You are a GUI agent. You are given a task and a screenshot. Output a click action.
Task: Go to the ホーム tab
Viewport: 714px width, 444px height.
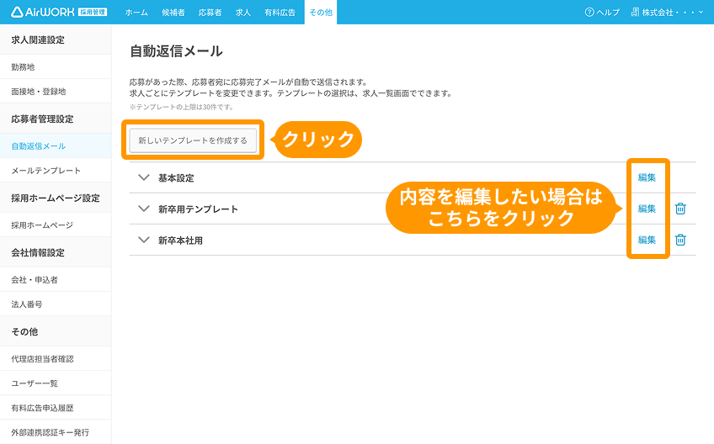pyautogui.click(x=136, y=13)
